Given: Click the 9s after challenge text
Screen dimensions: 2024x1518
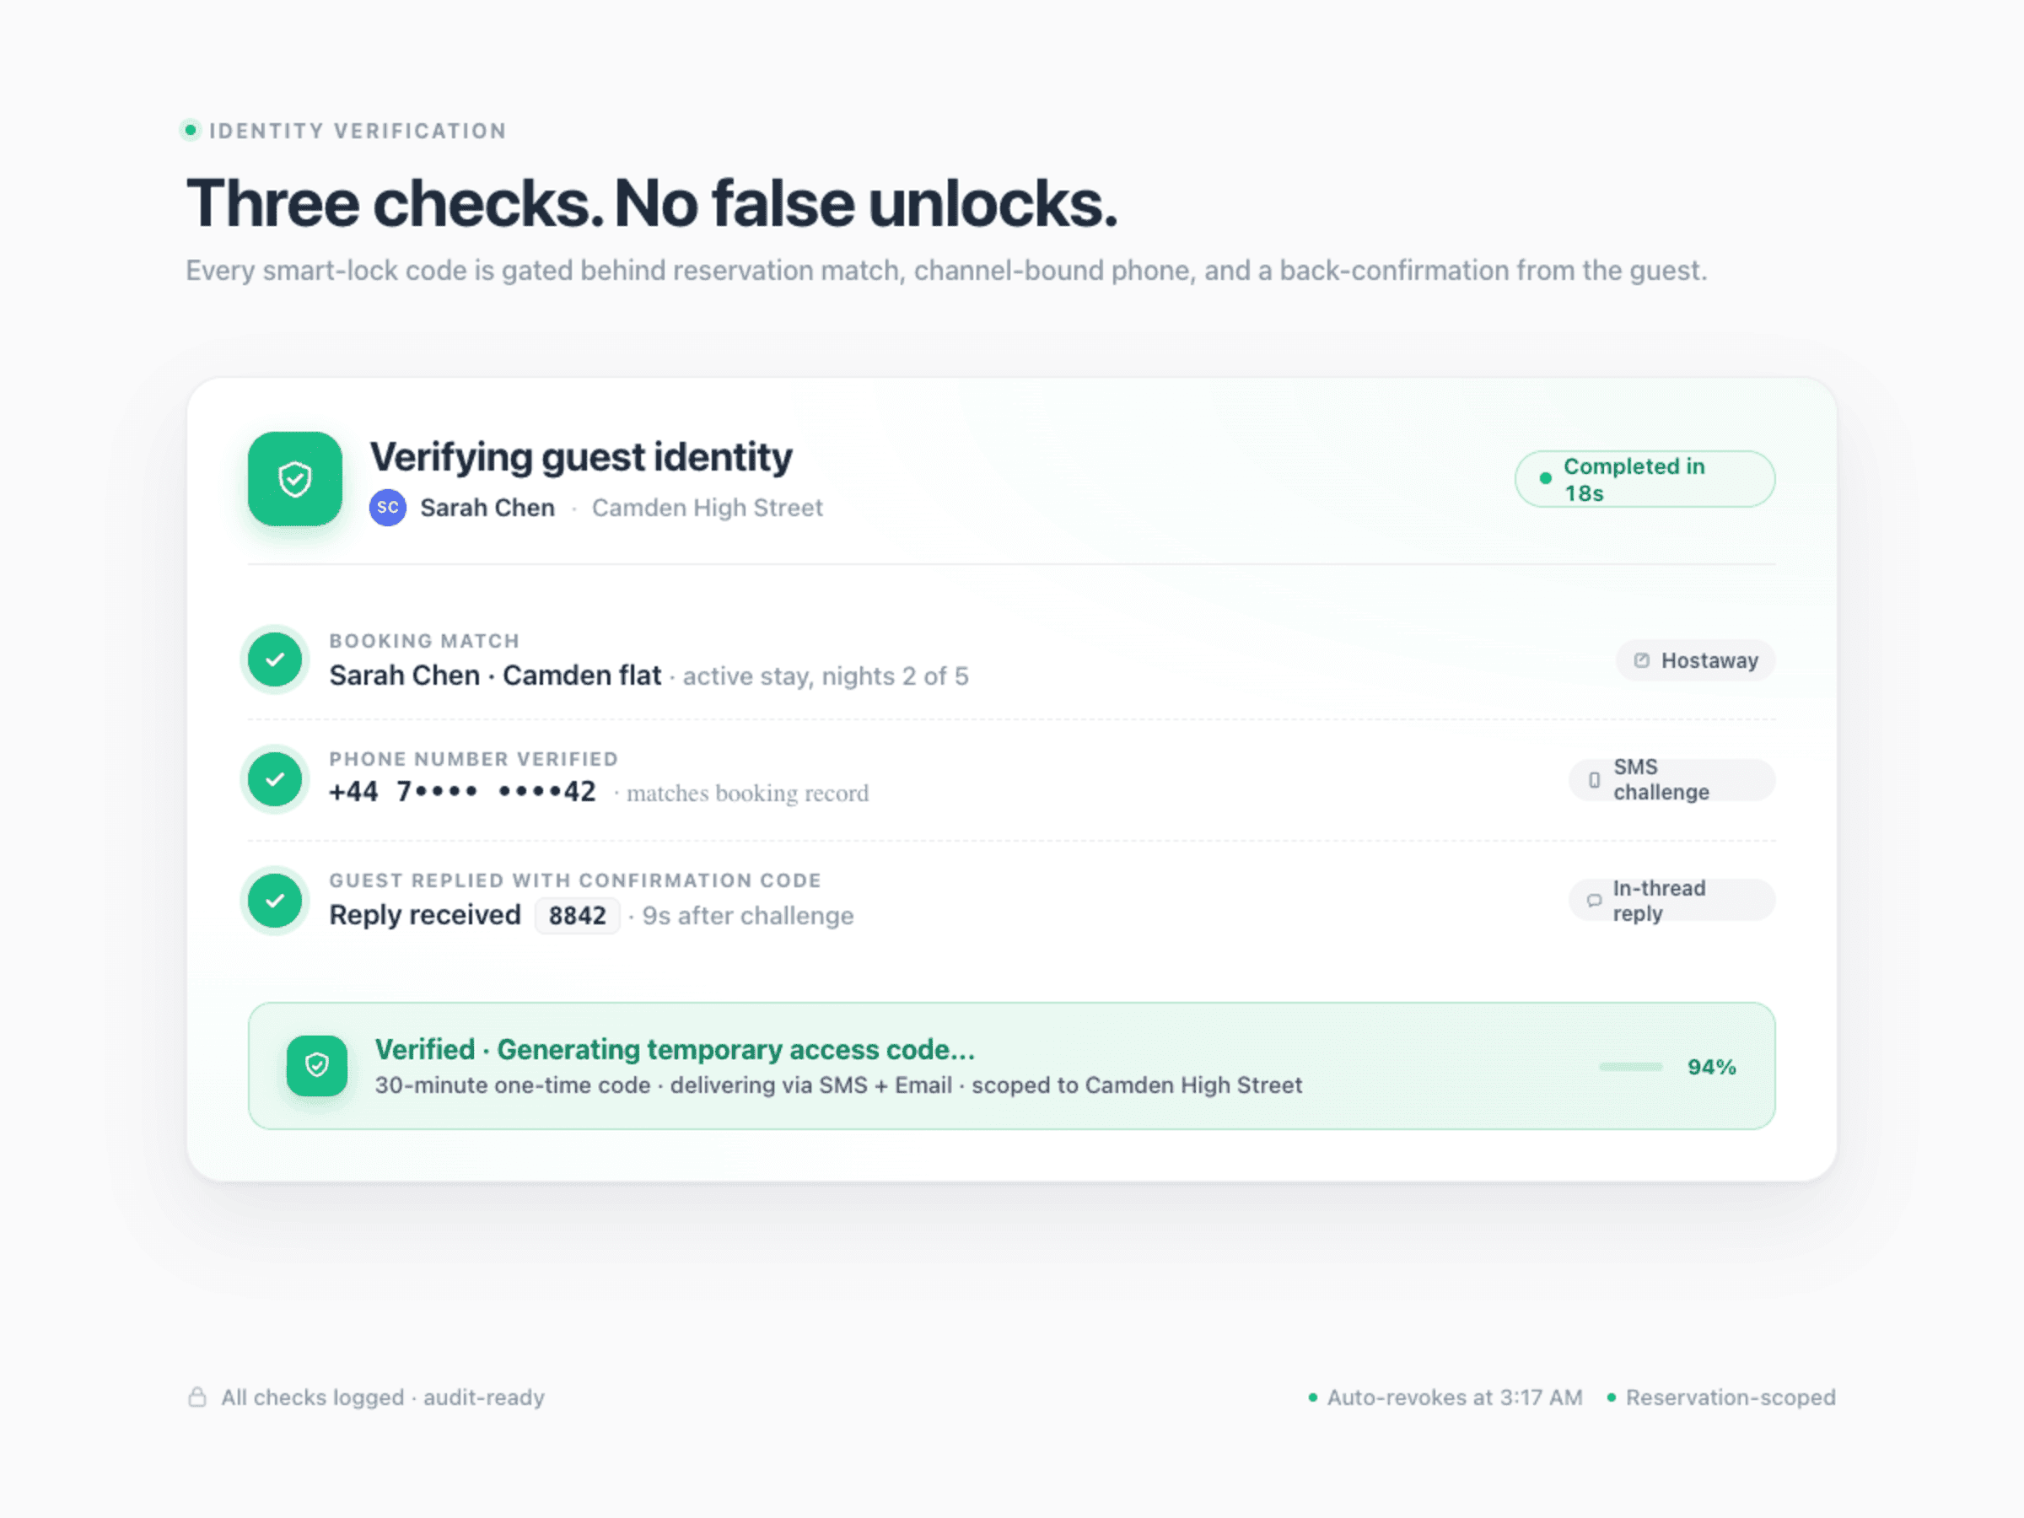Looking at the screenshot, I should coord(747,916).
